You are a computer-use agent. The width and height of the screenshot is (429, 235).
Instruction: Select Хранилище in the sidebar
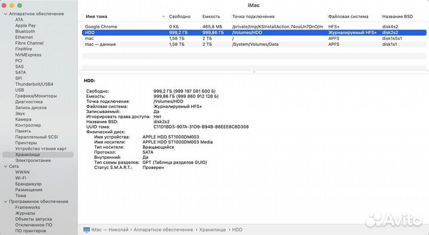38,155
